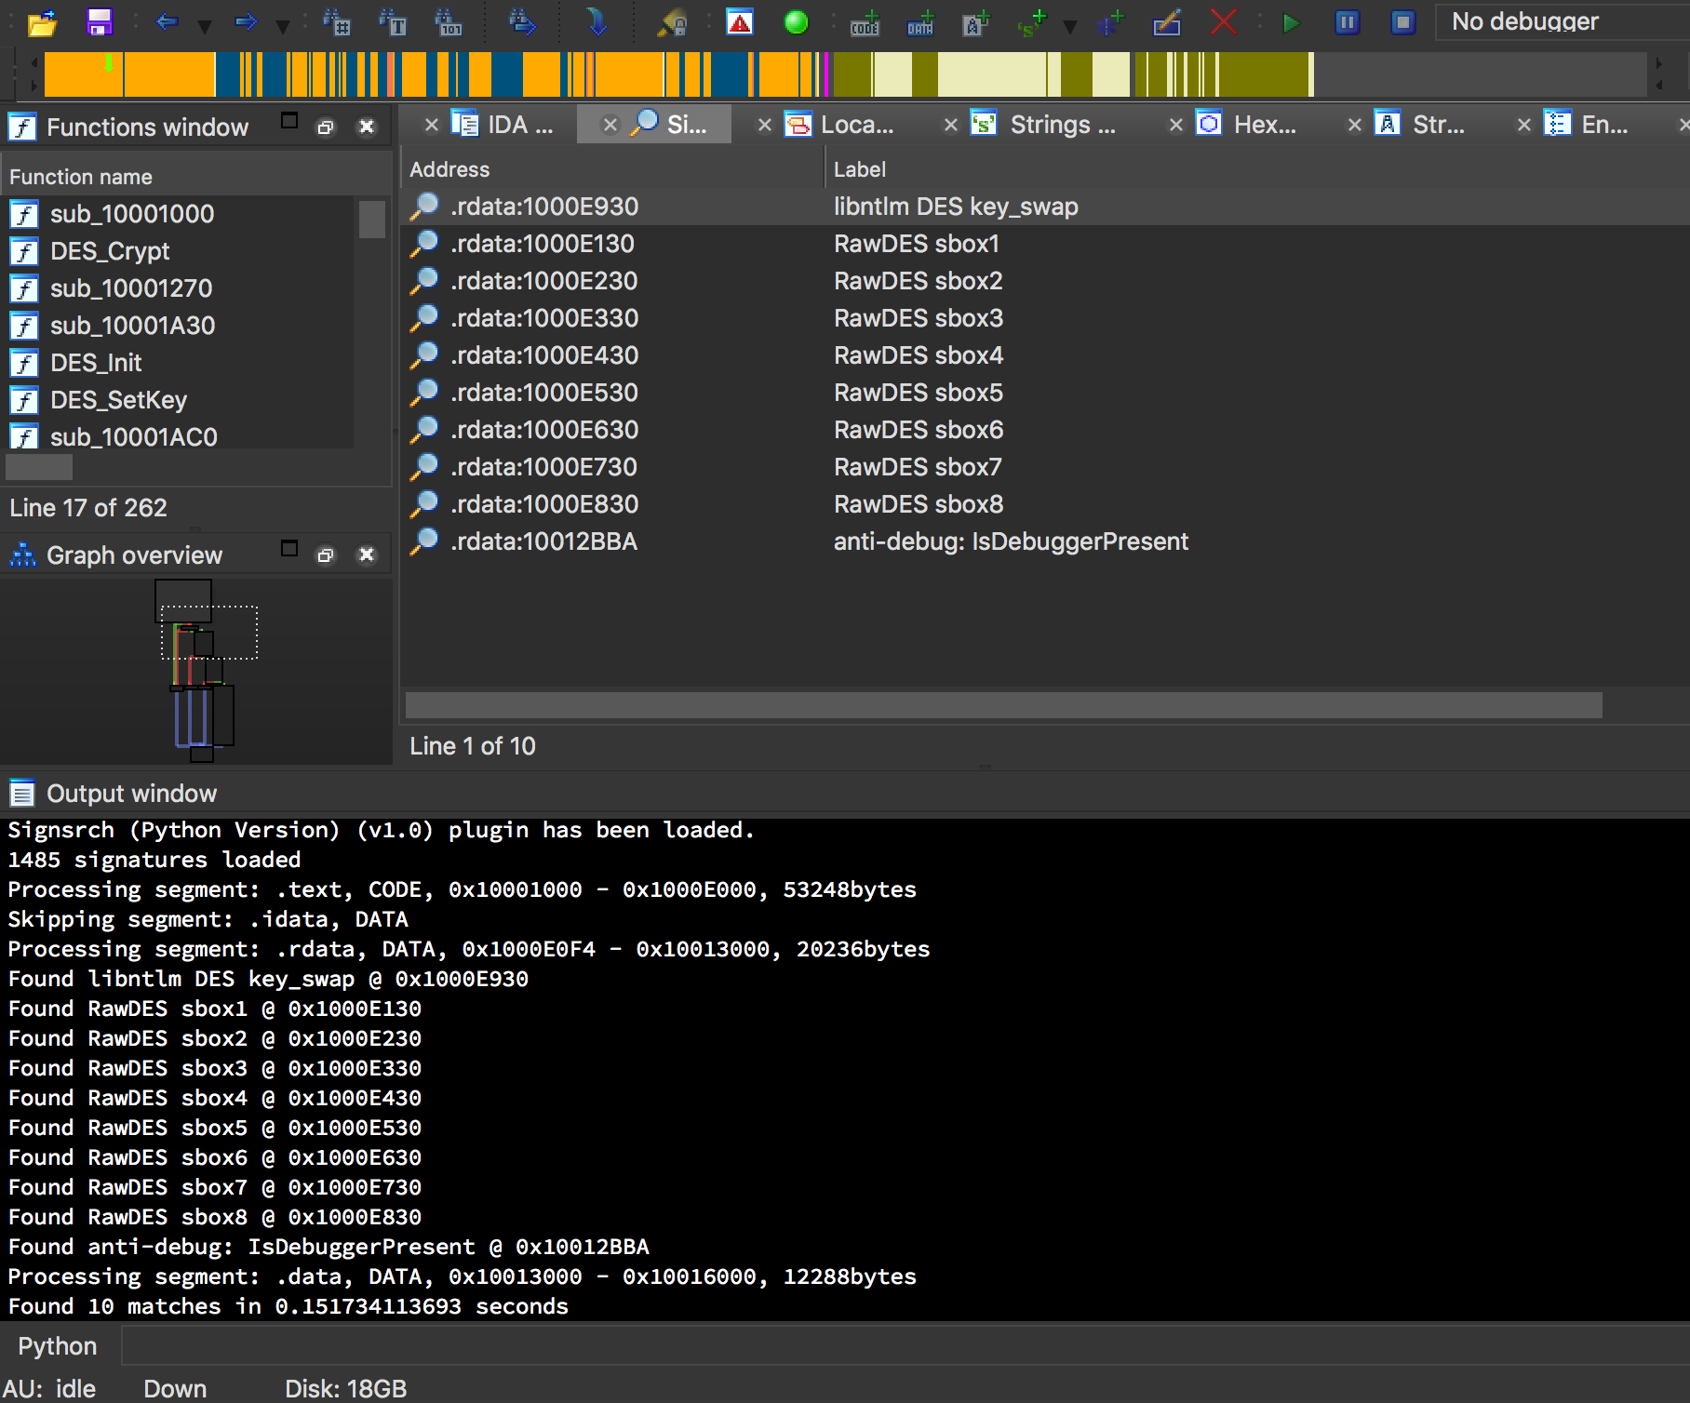Click the curved blue down-arrow jump icon
Screen dimensions: 1690x1403
click(597, 22)
